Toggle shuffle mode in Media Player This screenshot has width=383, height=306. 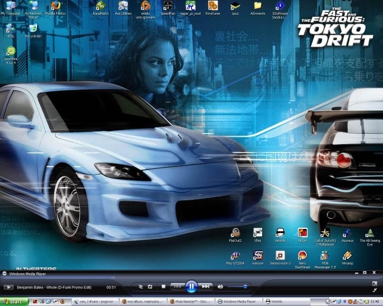[x=140, y=287]
